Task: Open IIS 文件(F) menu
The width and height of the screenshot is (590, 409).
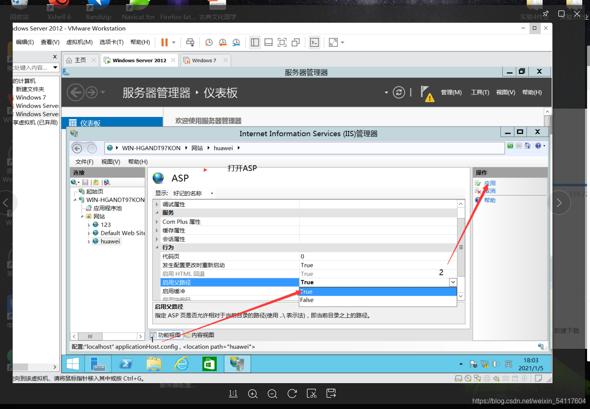Action: pyautogui.click(x=84, y=162)
